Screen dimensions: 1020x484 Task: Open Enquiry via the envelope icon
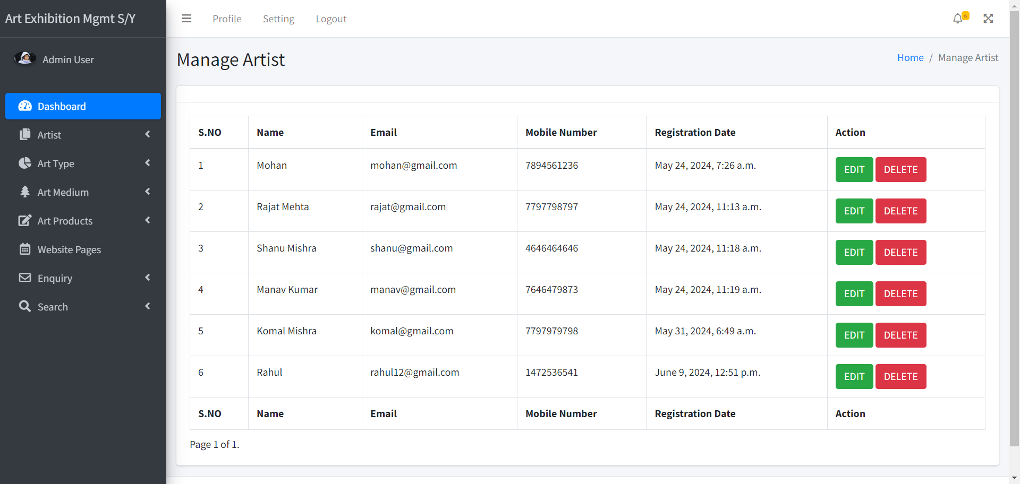click(x=25, y=278)
